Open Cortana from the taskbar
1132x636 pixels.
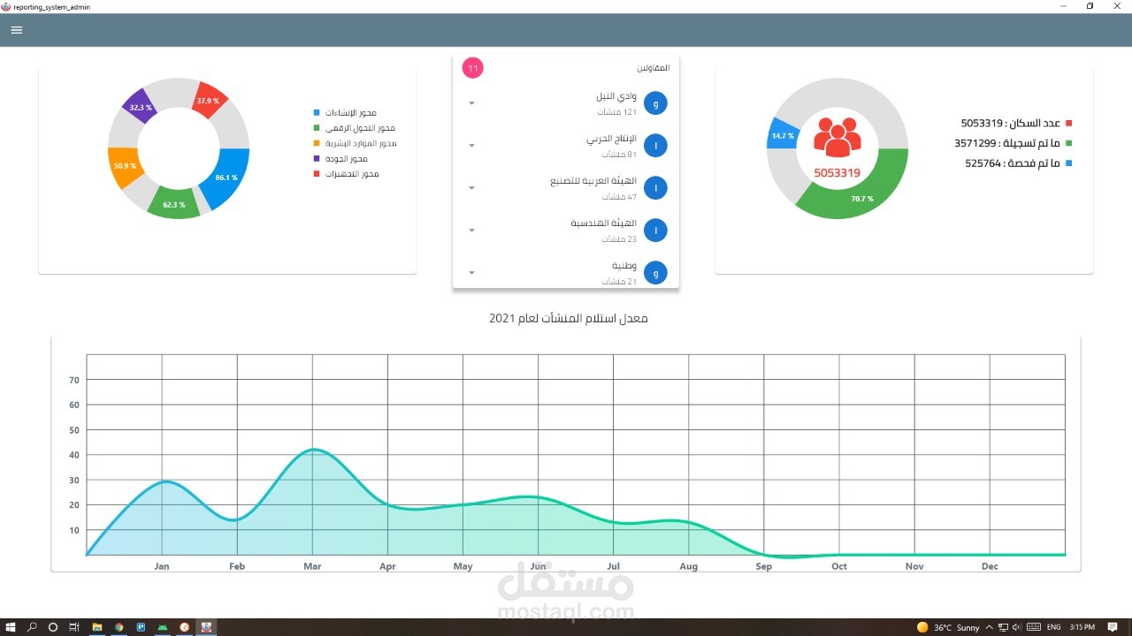(53, 627)
